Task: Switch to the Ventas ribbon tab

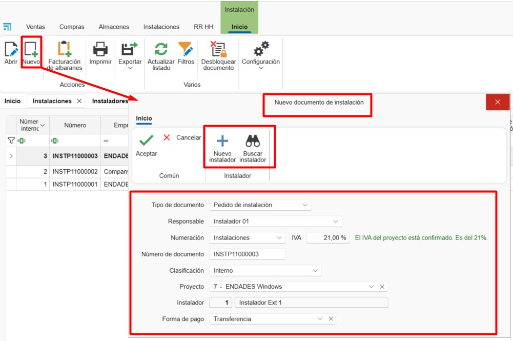Action: [x=35, y=27]
